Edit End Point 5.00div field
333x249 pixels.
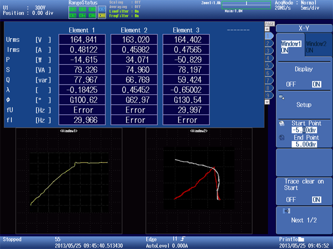[304, 144]
